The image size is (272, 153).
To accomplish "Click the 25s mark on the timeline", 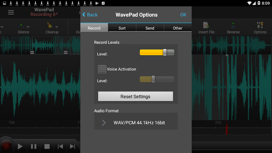I will coord(218,122).
